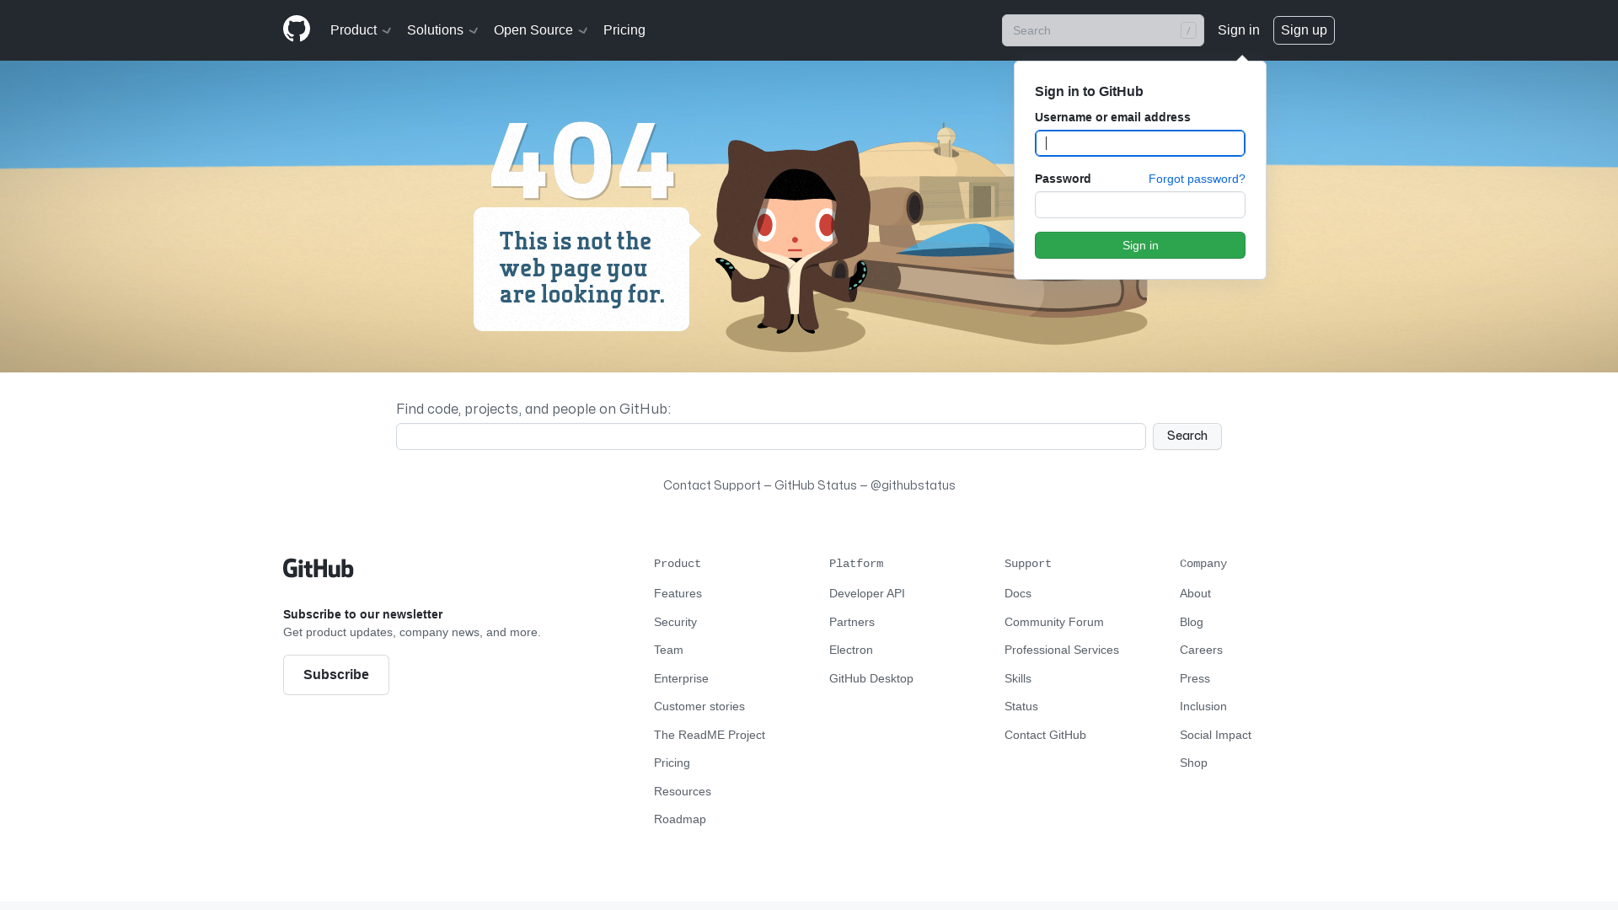Open the GitHub Status link
1618x910 pixels.
pyautogui.click(x=815, y=485)
